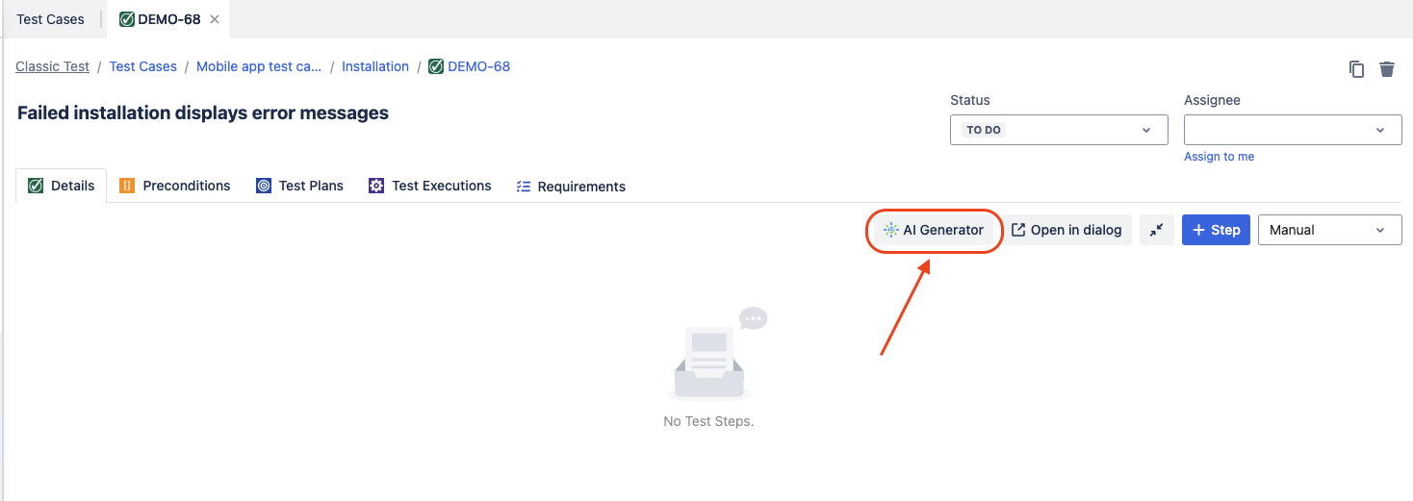Switch to the Test Plans tab
This screenshot has width=1413, height=501.
[x=299, y=186]
